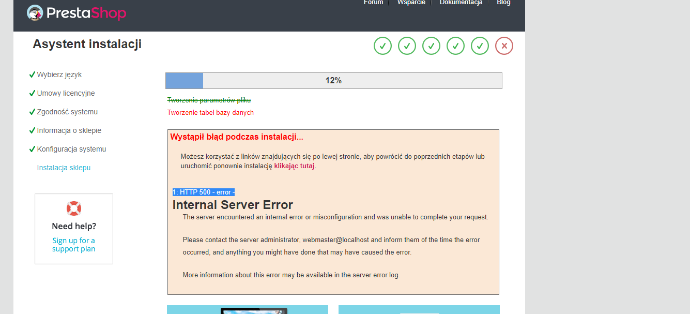Screen dimensions: 690x314
Task: Select the Instalacja sklepu step
Action: pyautogui.click(x=64, y=168)
